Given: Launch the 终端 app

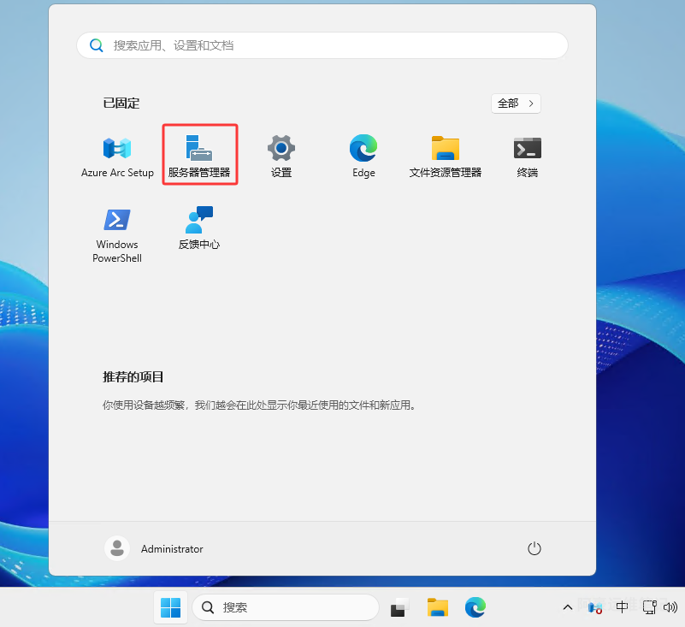Looking at the screenshot, I should 528,157.
